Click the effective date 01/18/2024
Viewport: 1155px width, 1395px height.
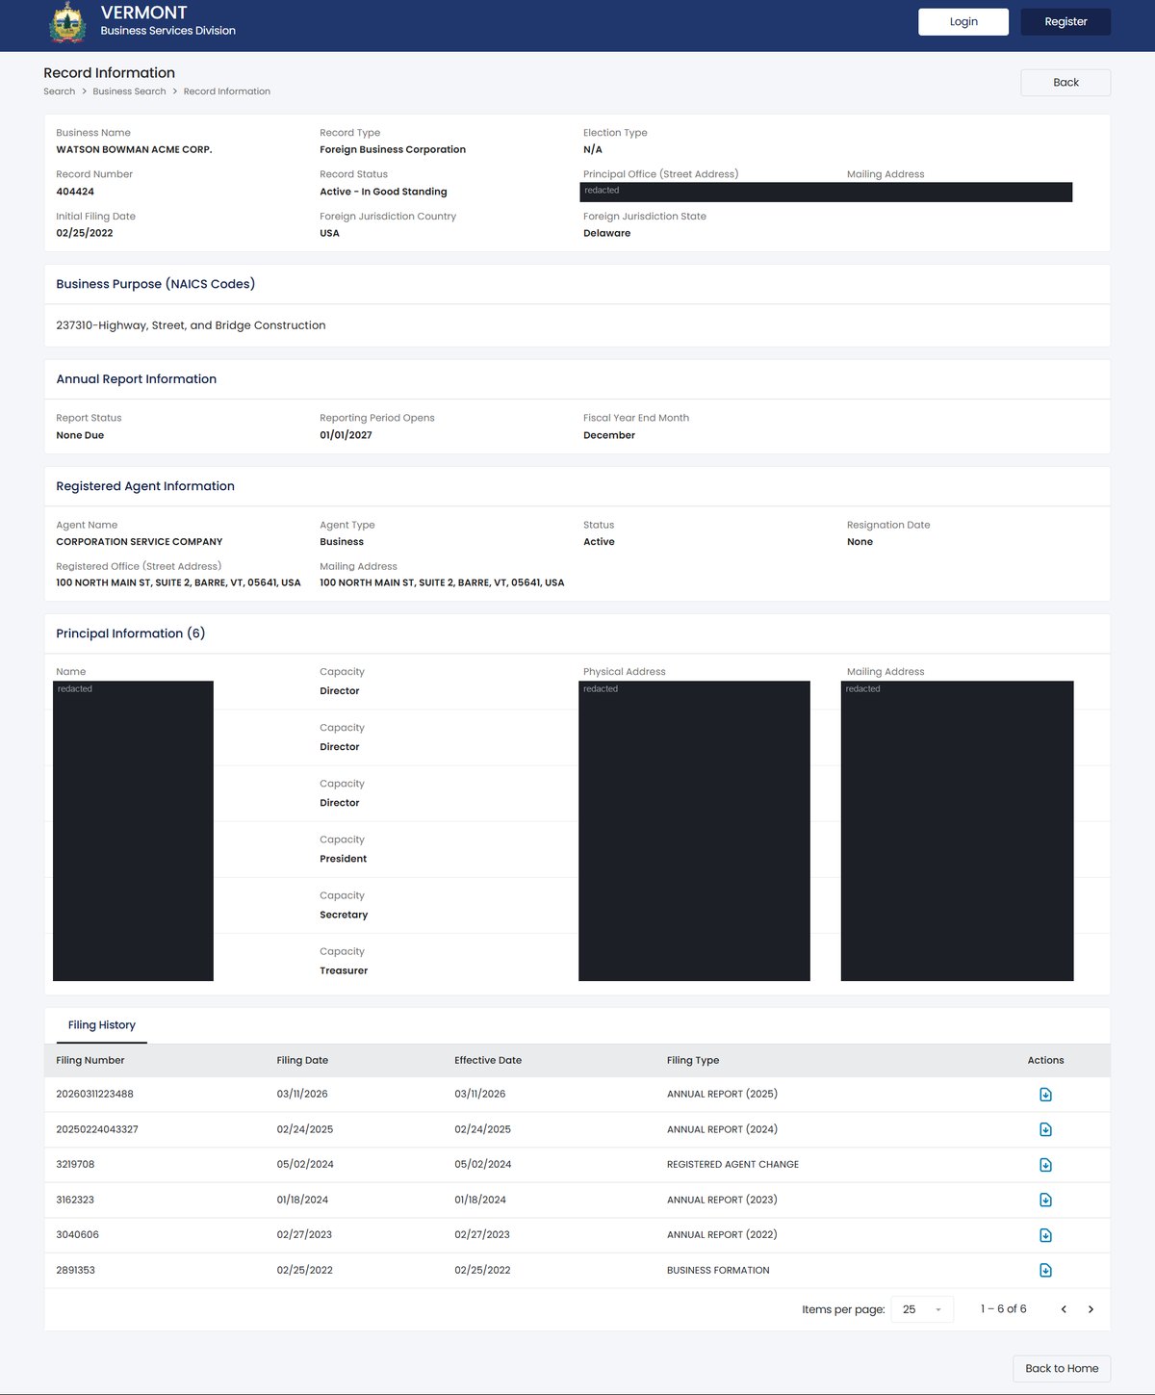(482, 1200)
